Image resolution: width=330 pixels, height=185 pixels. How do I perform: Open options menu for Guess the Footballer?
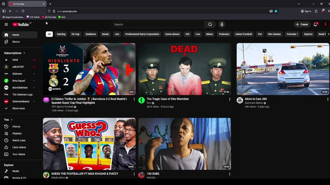pos(134,174)
